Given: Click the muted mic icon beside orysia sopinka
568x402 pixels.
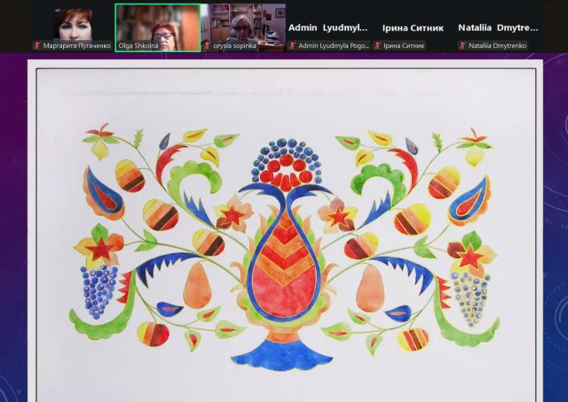Looking at the screenshot, I should coord(207,45).
